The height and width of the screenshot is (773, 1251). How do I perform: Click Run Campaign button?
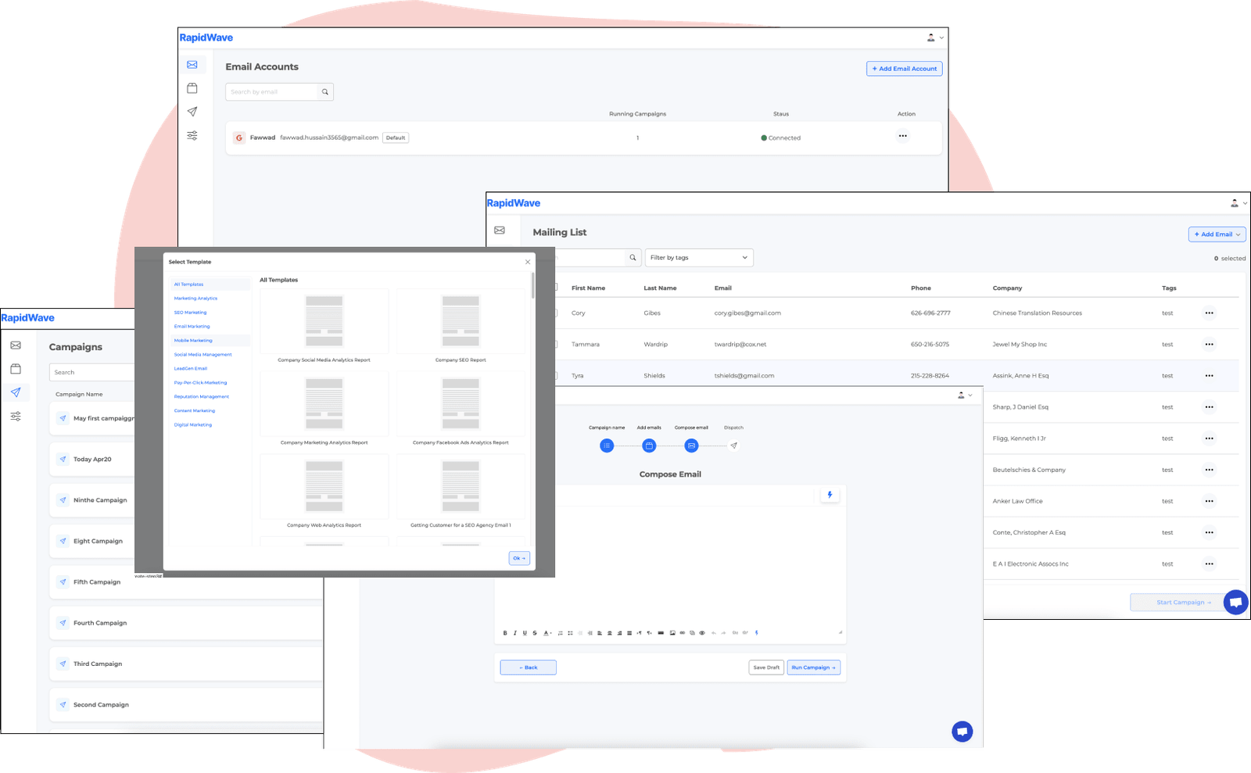tap(814, 667)
